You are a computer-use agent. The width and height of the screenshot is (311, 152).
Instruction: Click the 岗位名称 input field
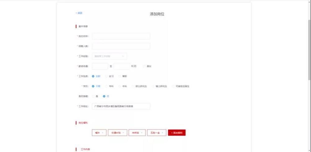[x=121, y=36]
